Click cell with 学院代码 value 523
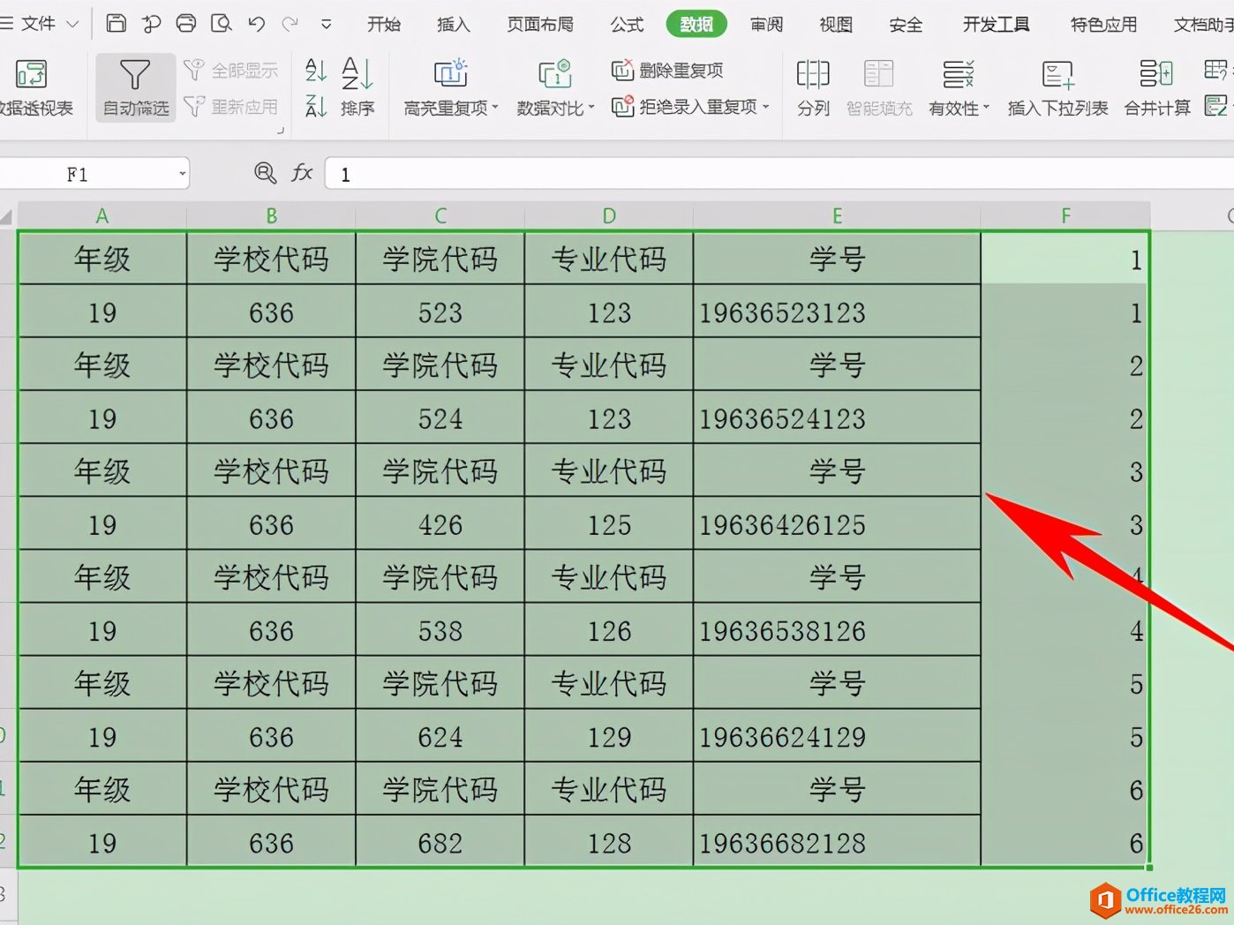1234x925 pixels. click(x=440, y=312)
